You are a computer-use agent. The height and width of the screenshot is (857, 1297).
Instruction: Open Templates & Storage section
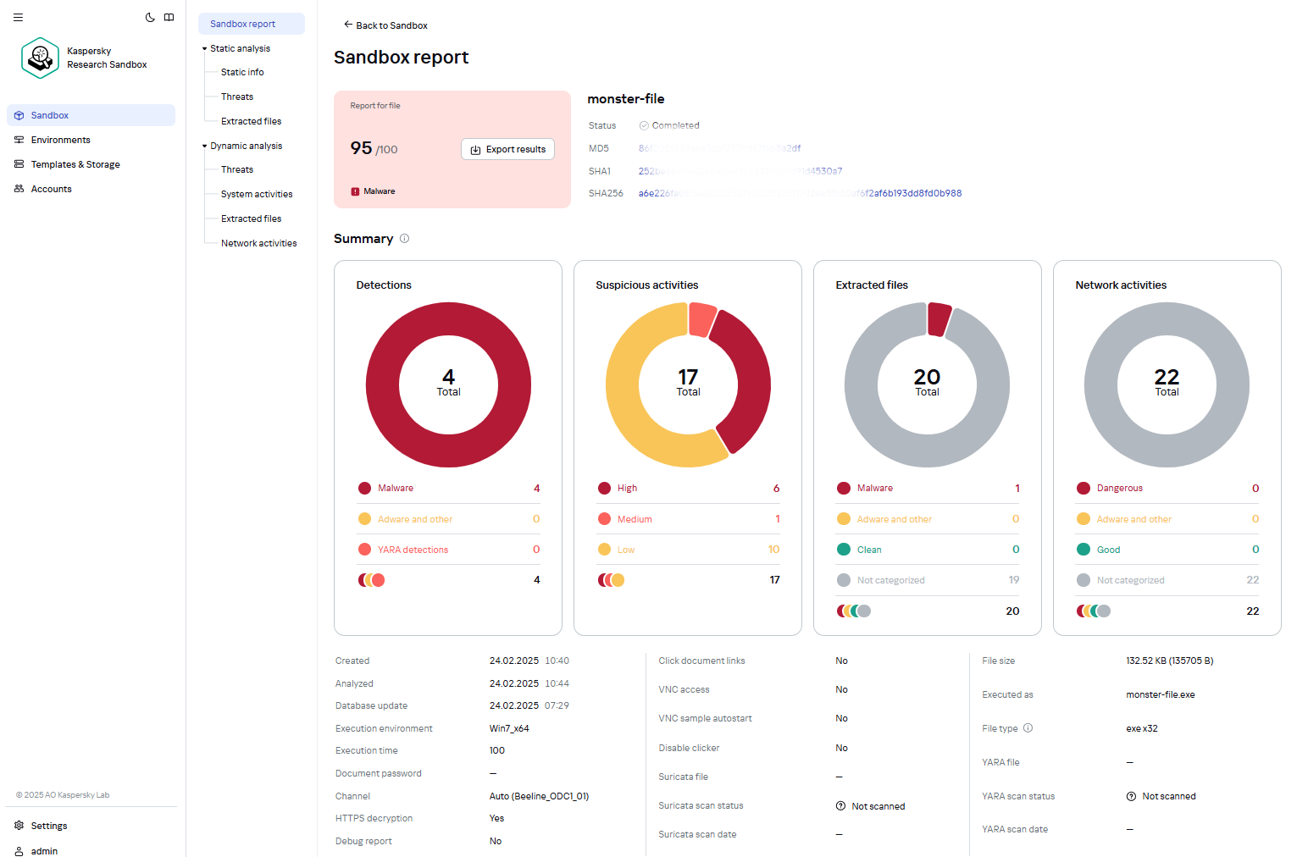click(x=75, y=164)
